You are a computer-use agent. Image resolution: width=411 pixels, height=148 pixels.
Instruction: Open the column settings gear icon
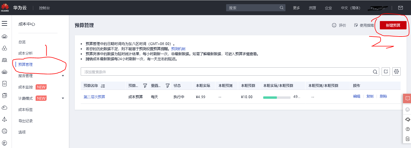396,71
